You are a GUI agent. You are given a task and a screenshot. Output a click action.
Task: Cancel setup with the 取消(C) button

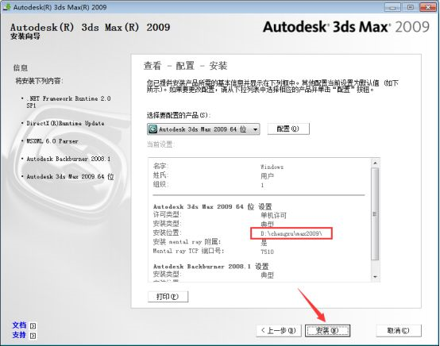[399, 331]
